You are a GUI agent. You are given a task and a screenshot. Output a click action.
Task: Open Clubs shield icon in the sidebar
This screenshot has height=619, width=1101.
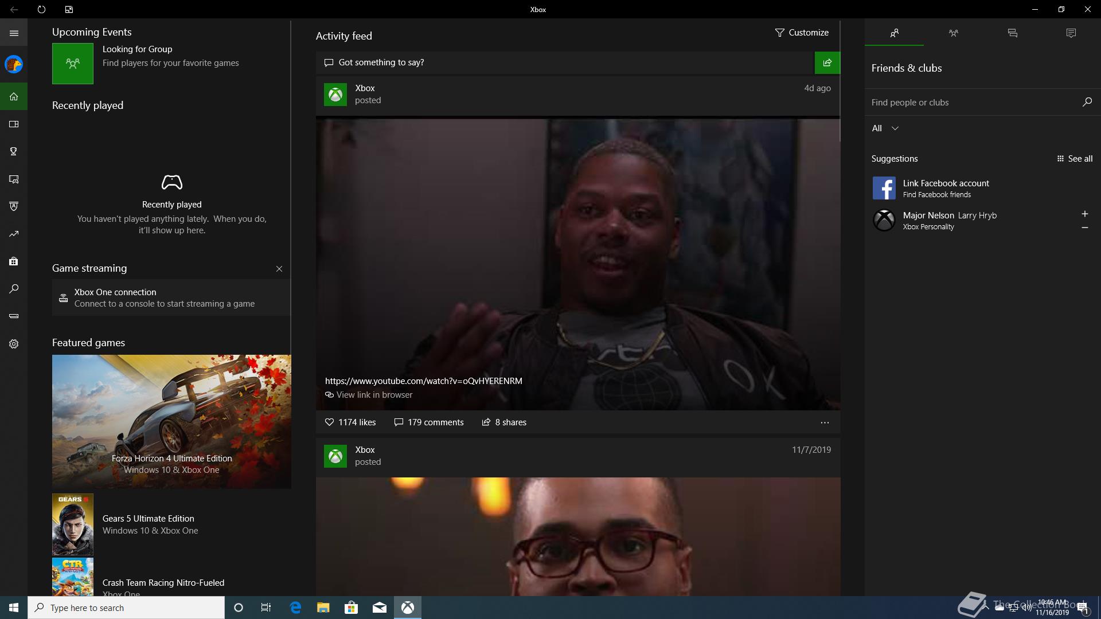[x=14, y=206]
